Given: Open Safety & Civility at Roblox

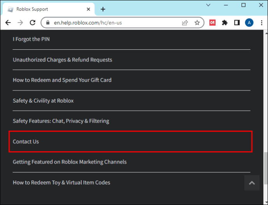Looking at the screenshot, I should [x=43, y=101].
